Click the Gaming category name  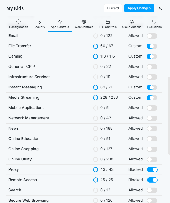(16, 56)
